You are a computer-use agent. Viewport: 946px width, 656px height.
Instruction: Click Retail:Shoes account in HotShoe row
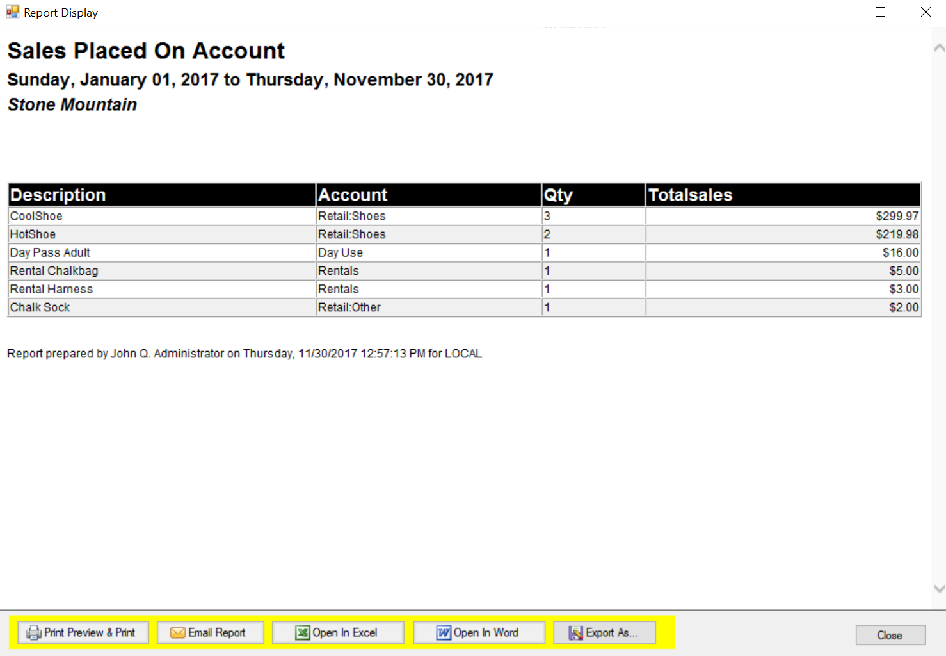(x=429, y=234)
